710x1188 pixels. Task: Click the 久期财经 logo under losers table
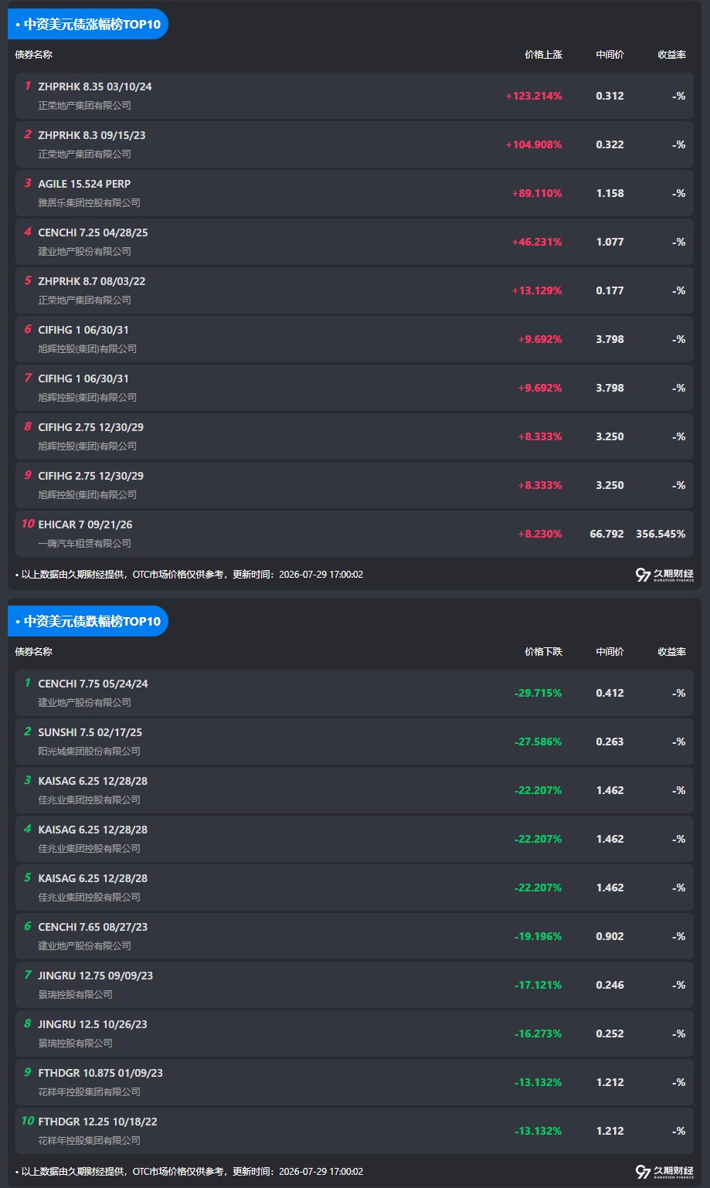tap(664, 1172)
